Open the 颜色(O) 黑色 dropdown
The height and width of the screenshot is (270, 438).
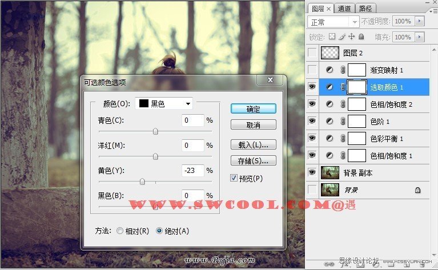[x=164, y=103]
